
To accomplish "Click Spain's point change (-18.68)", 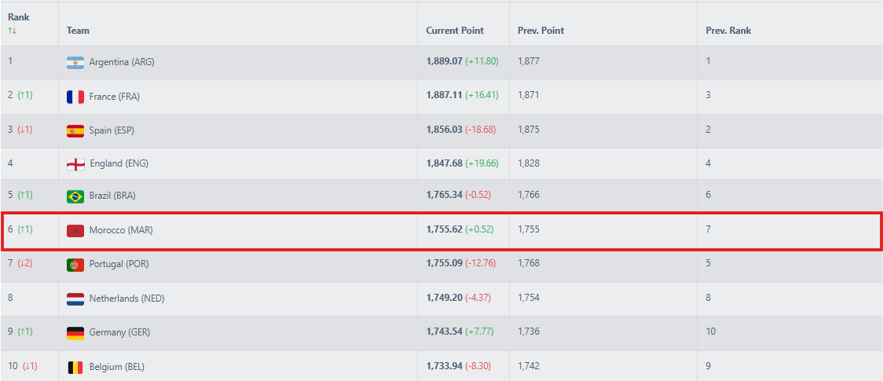I will [x=480, y=130].
